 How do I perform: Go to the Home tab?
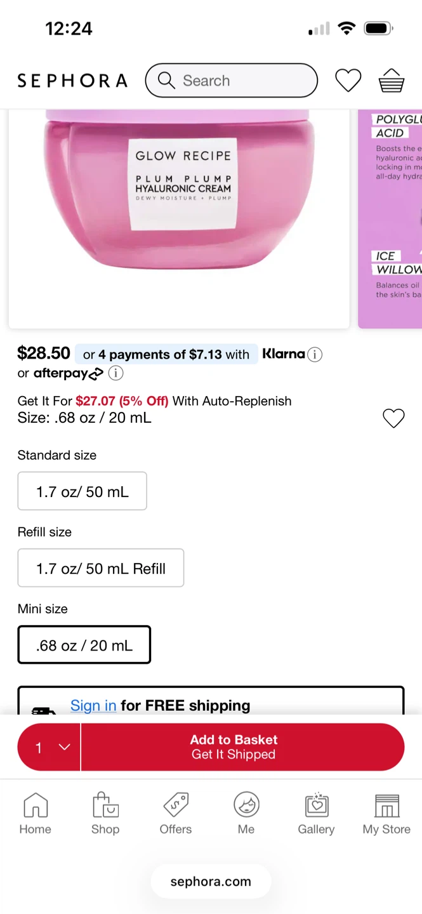[35, 813]
